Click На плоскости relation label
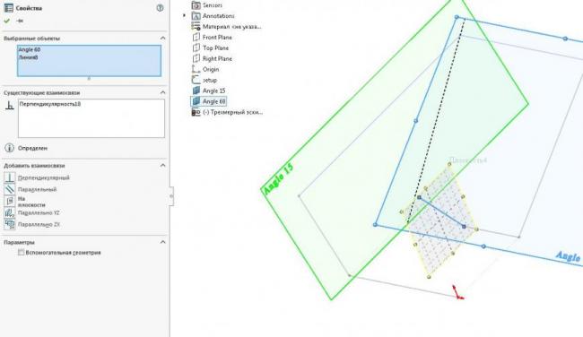The width and height of the screenshot is (583, 337). click(x=31, y=202)
